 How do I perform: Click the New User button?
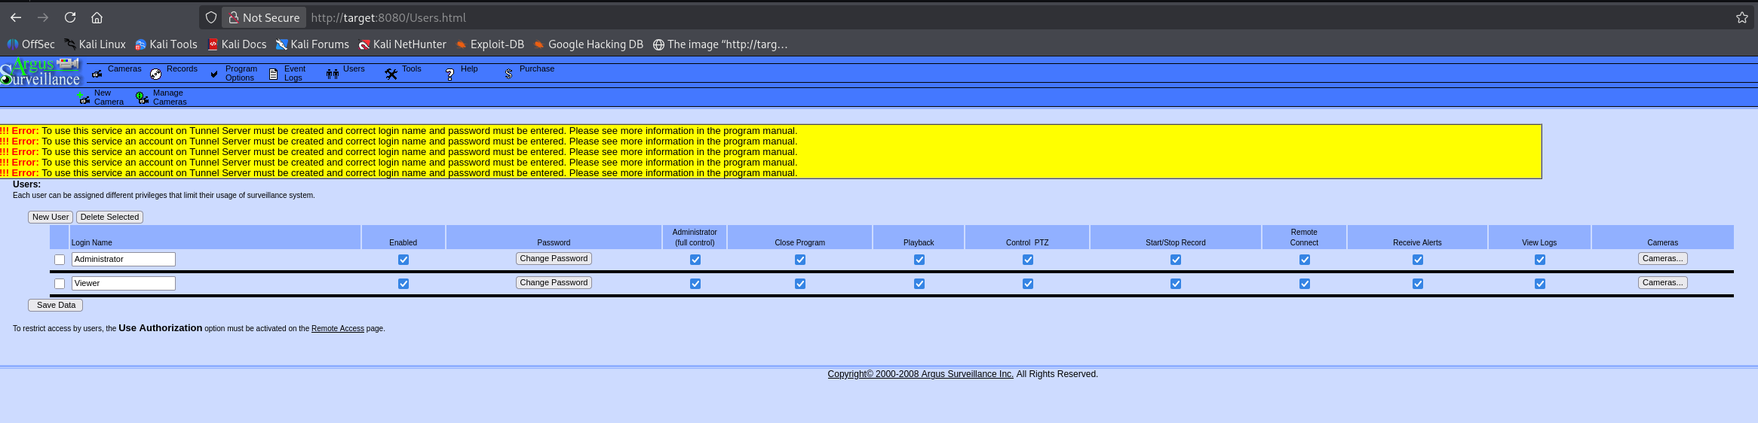51,217
